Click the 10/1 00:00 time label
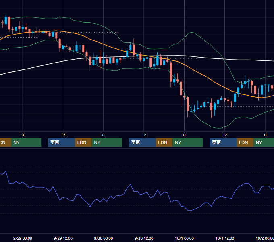This screenshot has width=274, height=242. [x=185, y=238]
